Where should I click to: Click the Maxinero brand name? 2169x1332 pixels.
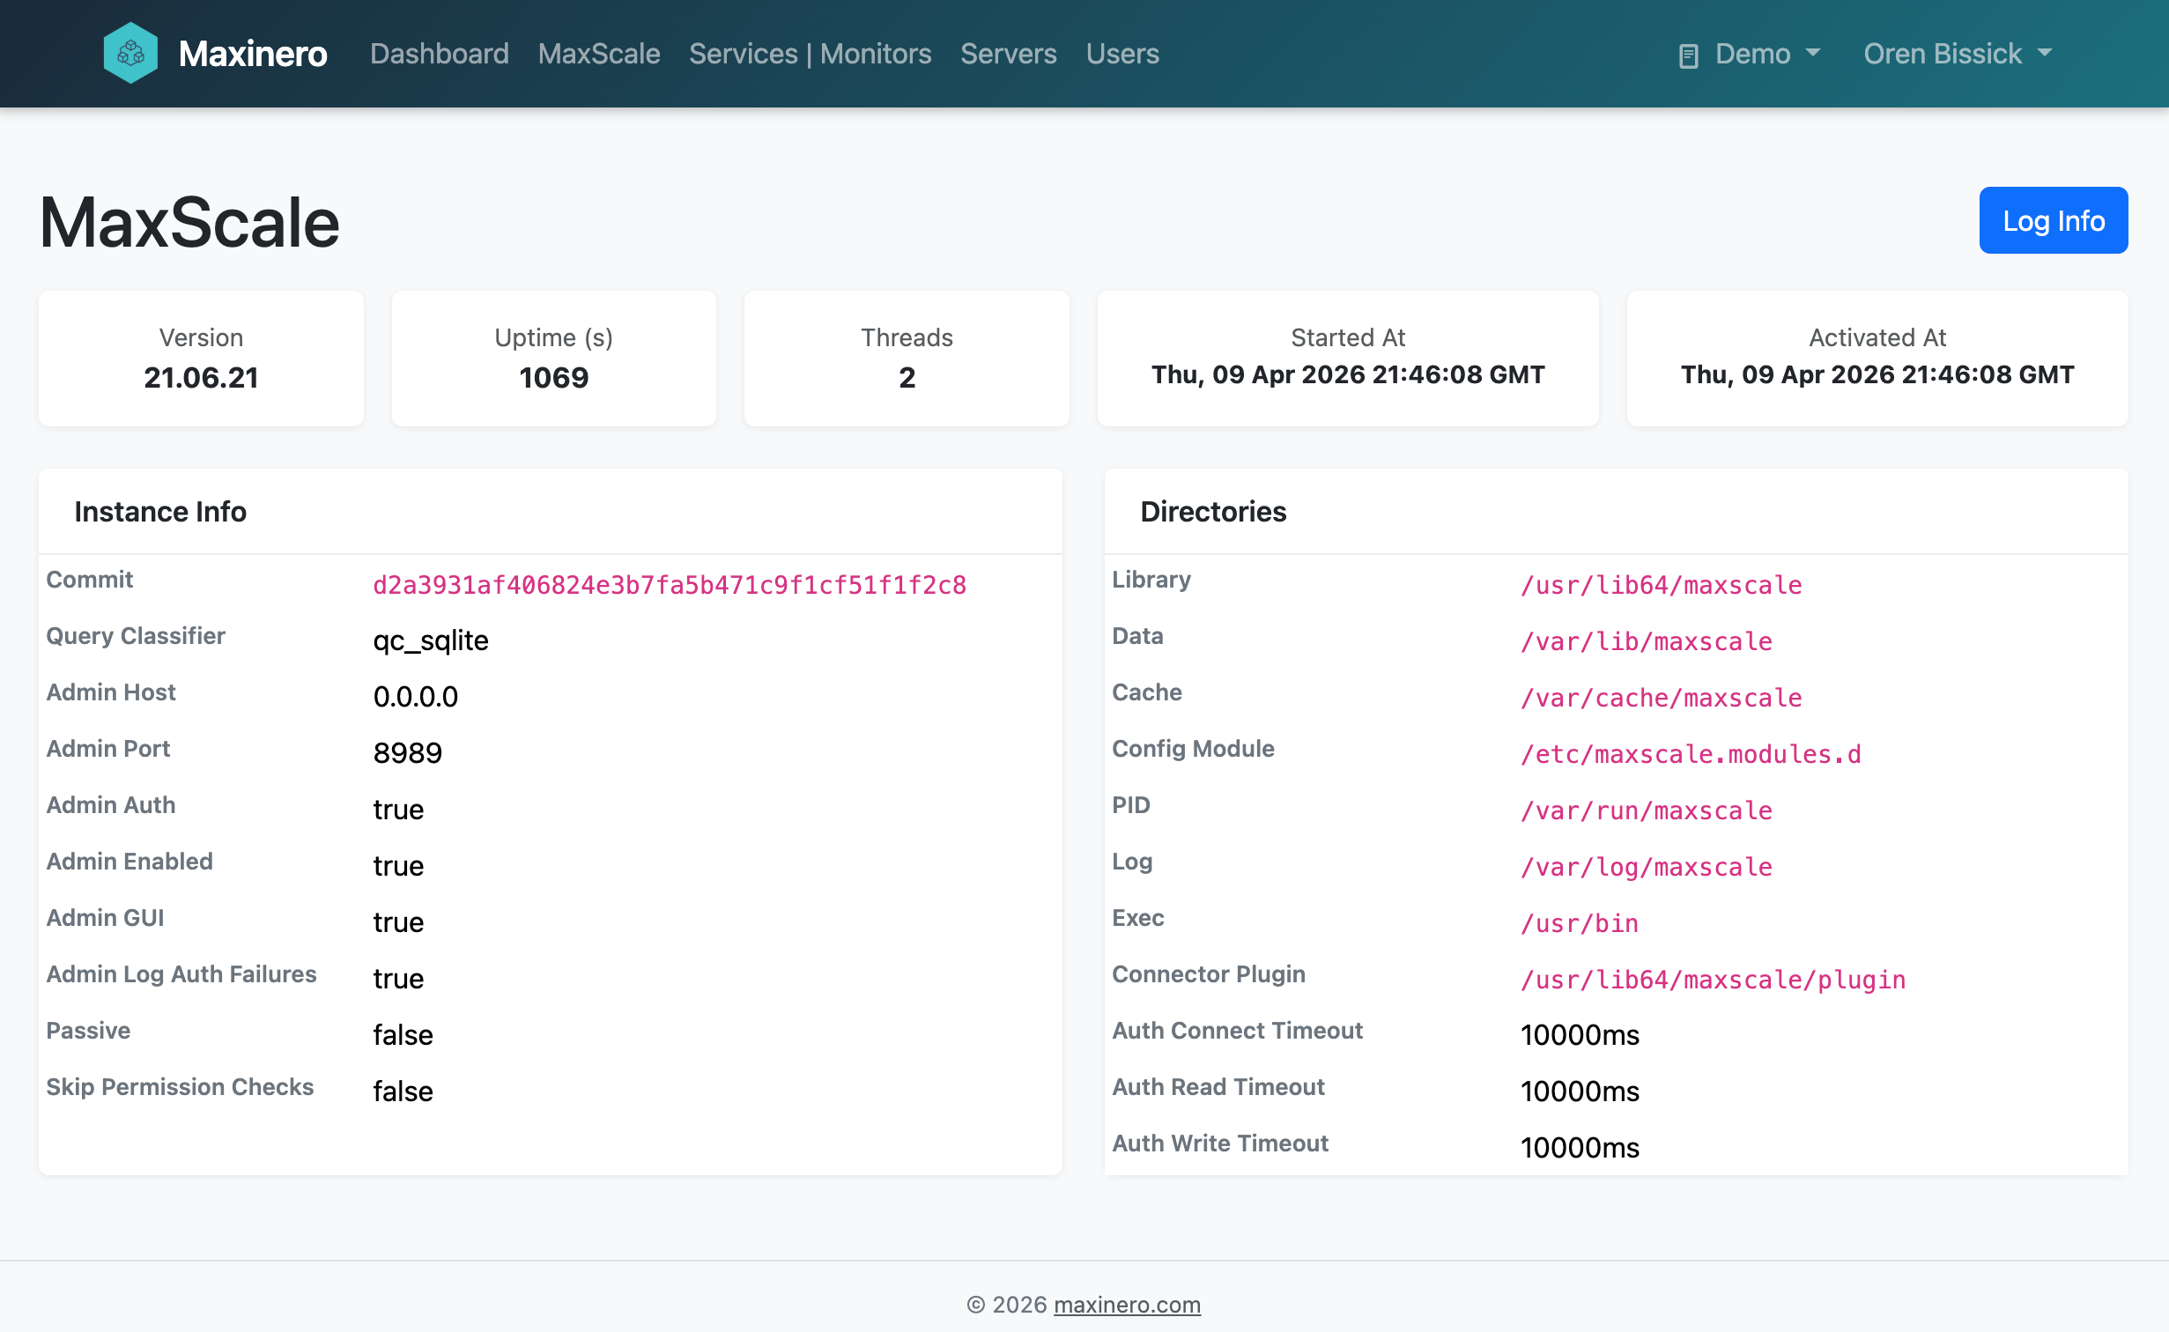(253, 54)
